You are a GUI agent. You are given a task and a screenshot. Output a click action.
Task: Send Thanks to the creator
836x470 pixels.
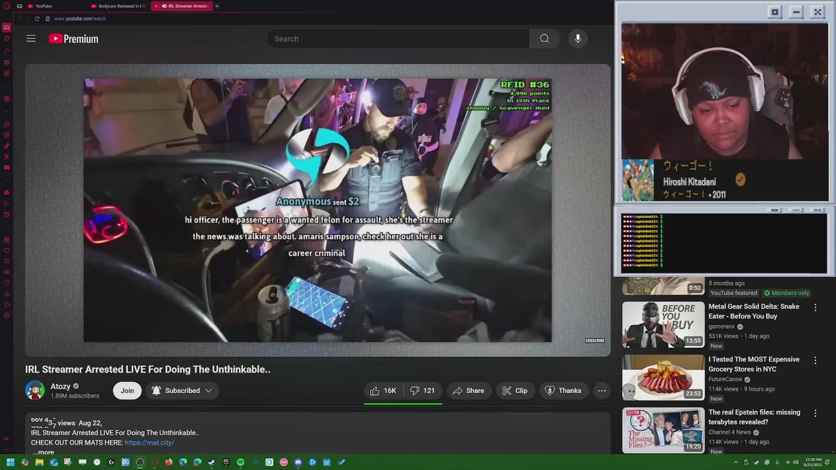tap(563, 390)
